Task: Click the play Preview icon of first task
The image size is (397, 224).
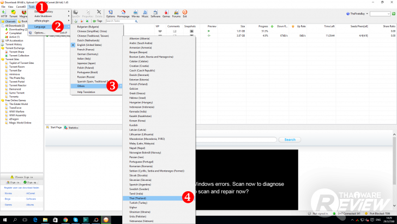Action: click(x=209, y=31)
